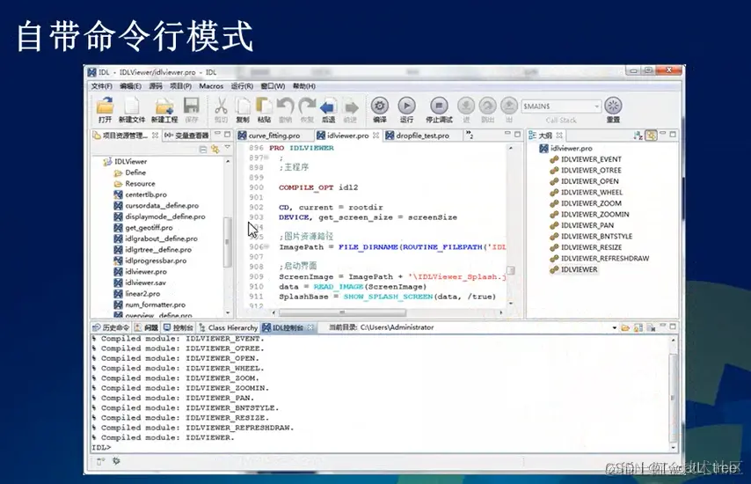Toggle link-with-editor in project explorer
The height and width of the screenshot is (484, 751).
coord(215,150)
